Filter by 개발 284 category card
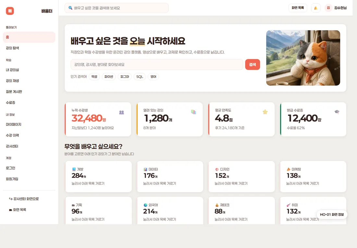Viewport: 357px width, 248px height. [x=99, y=177]
